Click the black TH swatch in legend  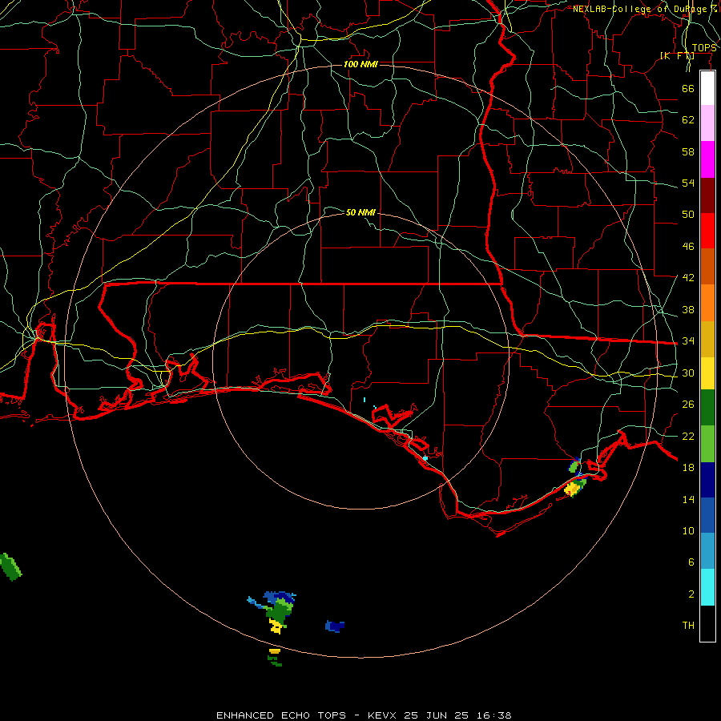point(707,623)
